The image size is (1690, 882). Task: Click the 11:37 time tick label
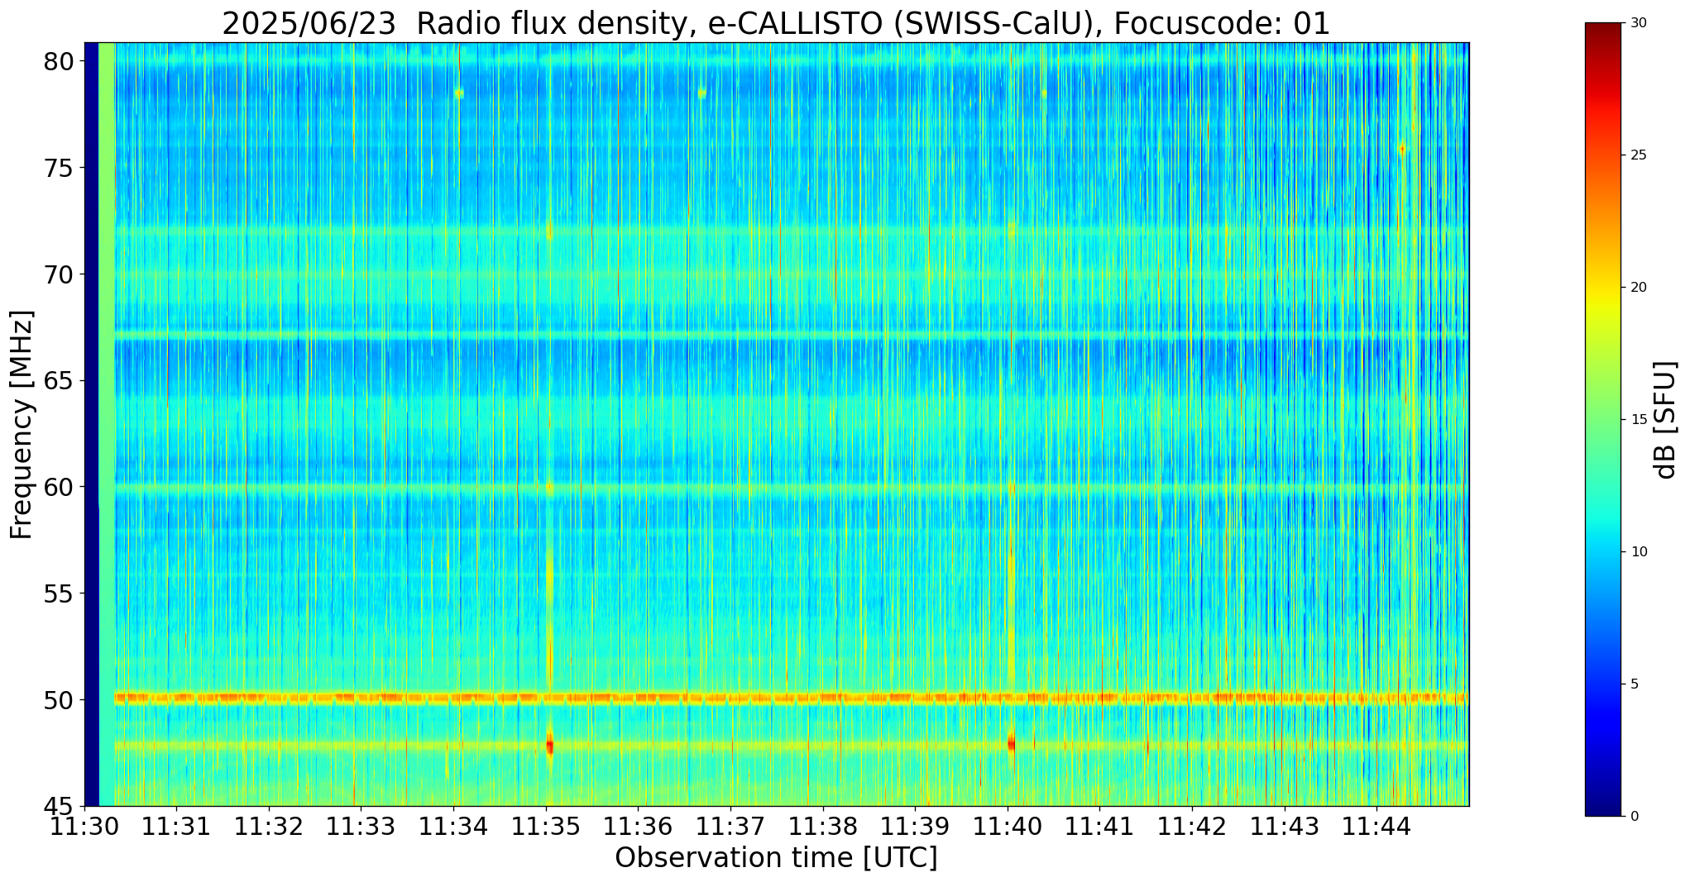click(730, 827)
